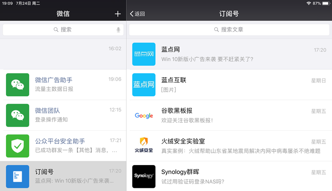Screen dimensions: 332x191
Task: Tap the 19:09 status bar clock
Action: pyautogui.click(x=7, y=3)
